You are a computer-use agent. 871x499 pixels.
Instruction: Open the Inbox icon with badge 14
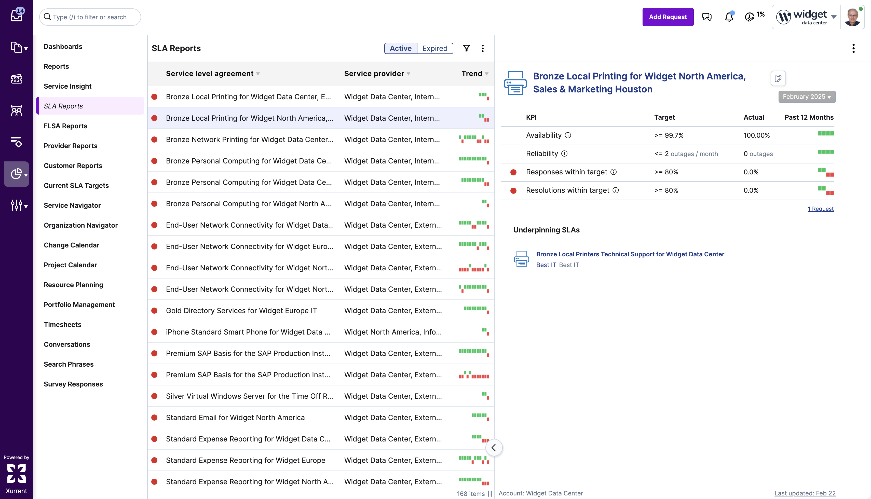tap(17, 16)
